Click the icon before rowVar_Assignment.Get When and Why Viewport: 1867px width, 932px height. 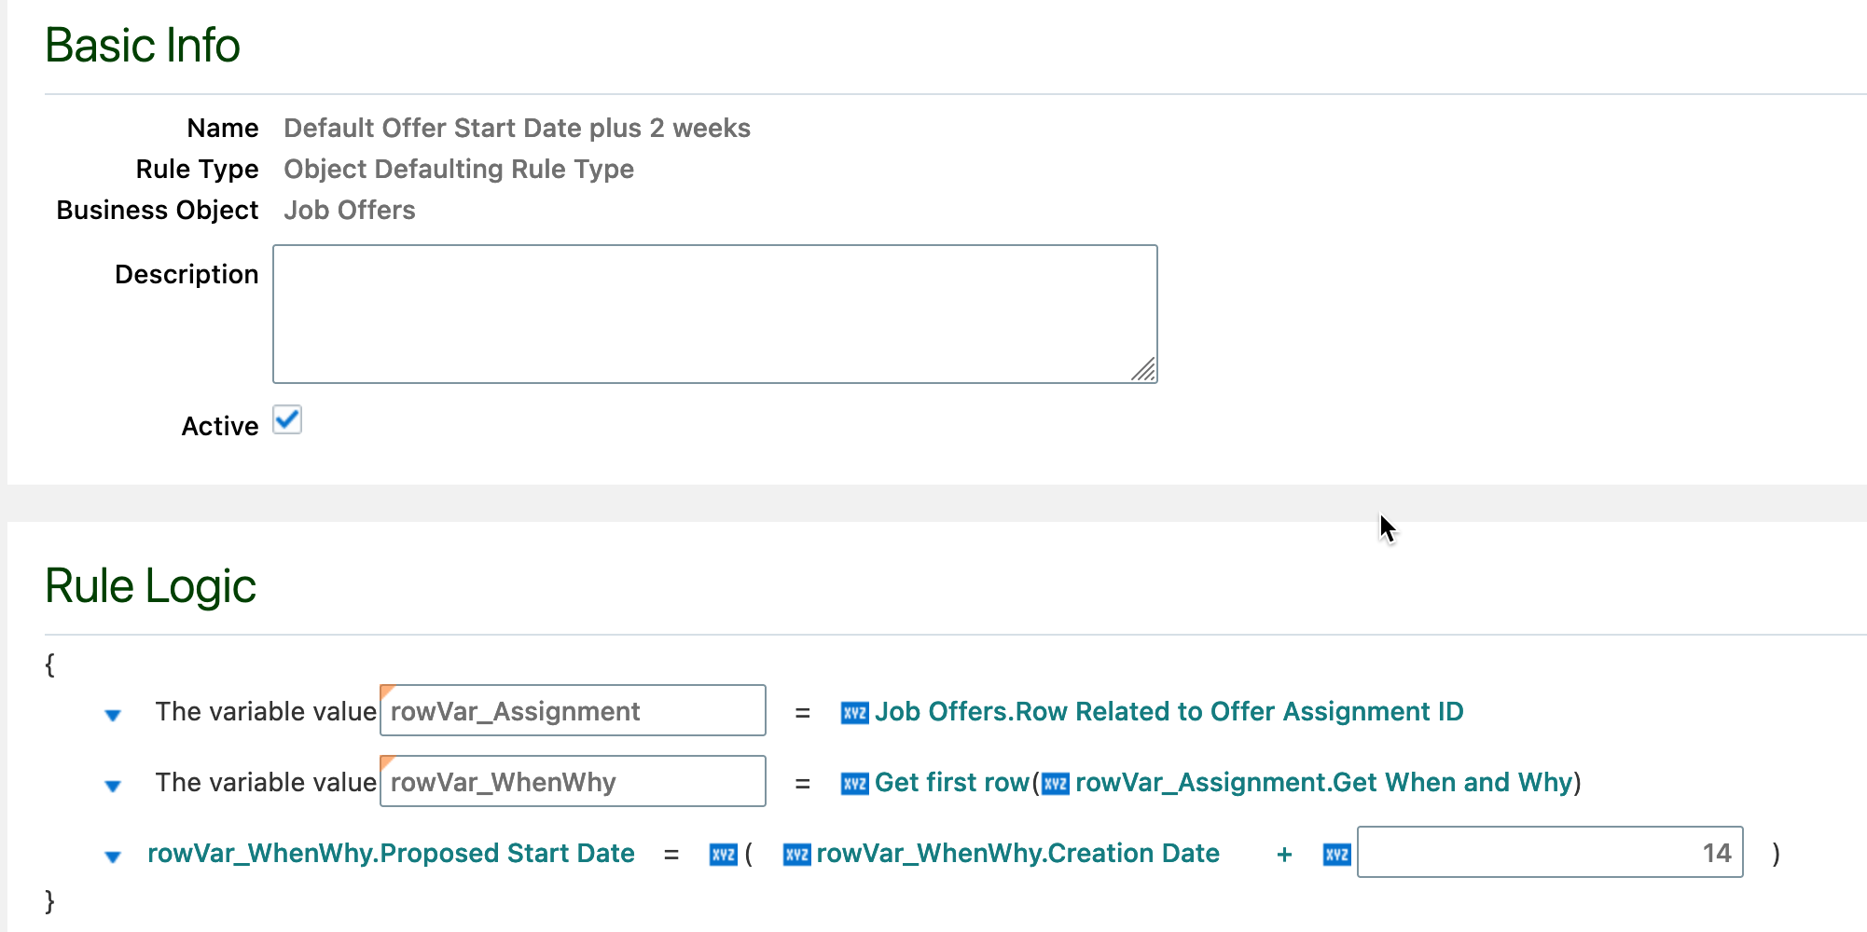point(1055,783)
